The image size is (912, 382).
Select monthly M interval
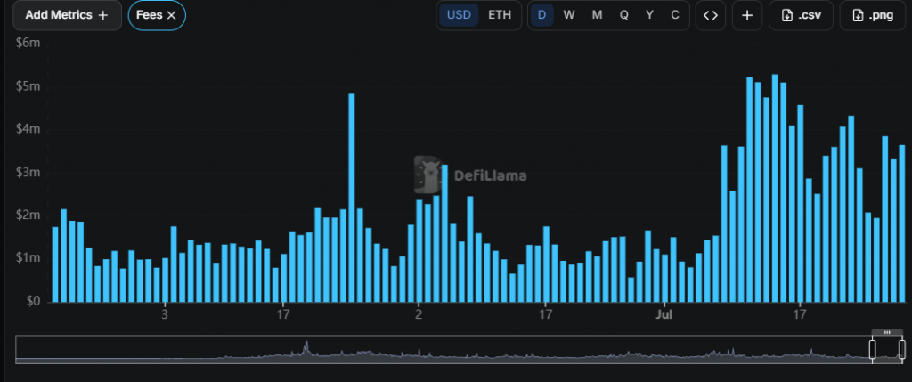[597, 15]
